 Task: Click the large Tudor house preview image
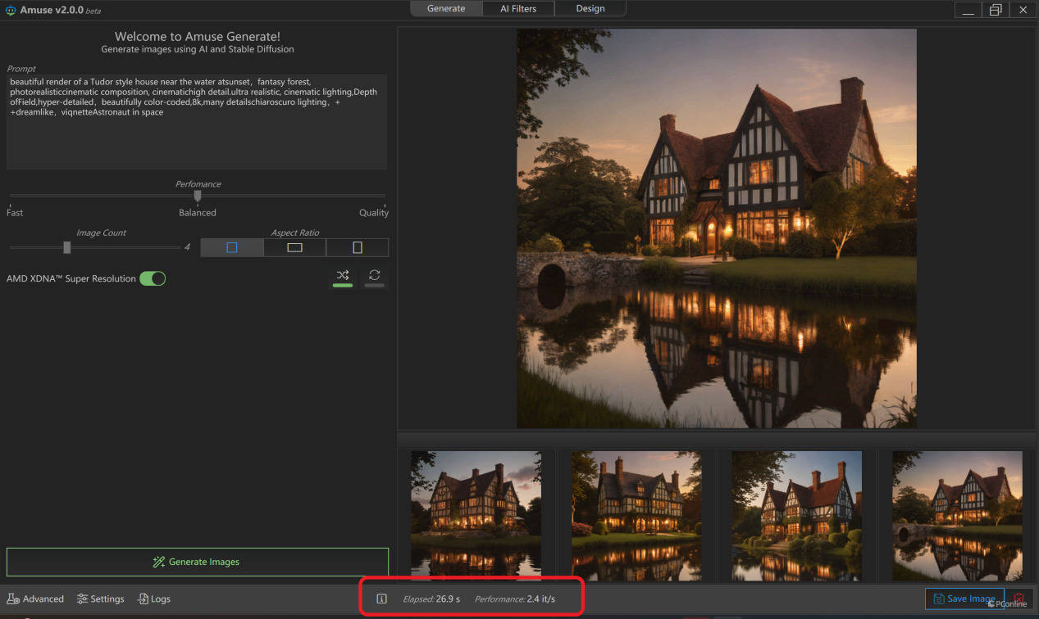[x=717, y=228]
